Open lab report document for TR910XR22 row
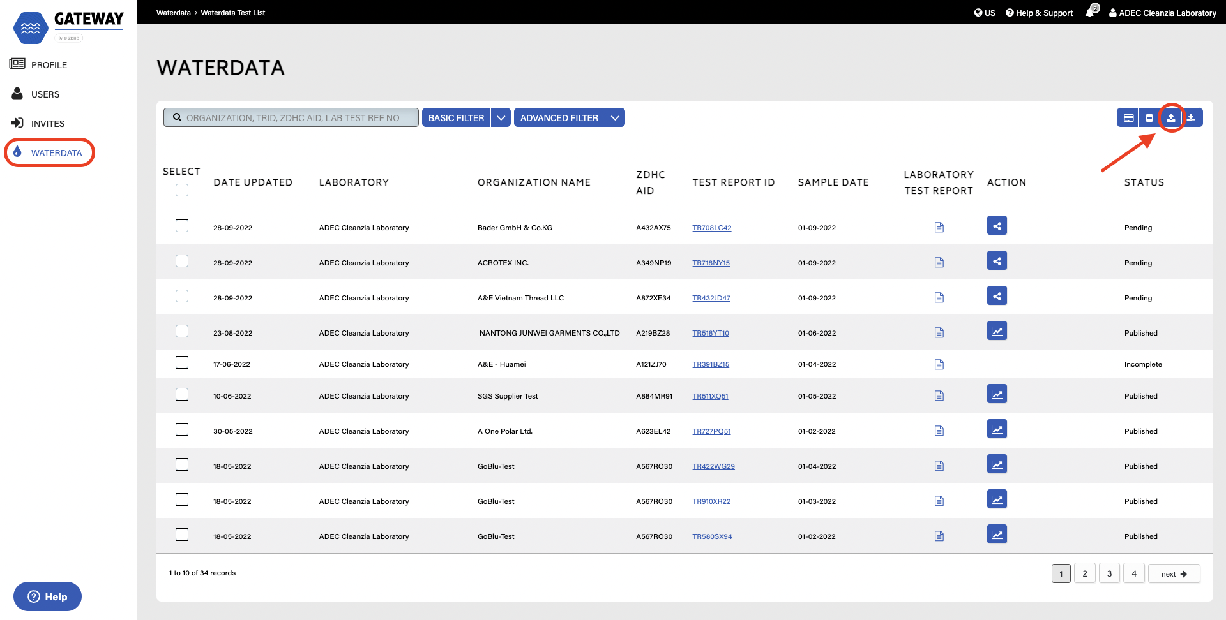Screen dimensions: 1226x620 pos(939,501)
